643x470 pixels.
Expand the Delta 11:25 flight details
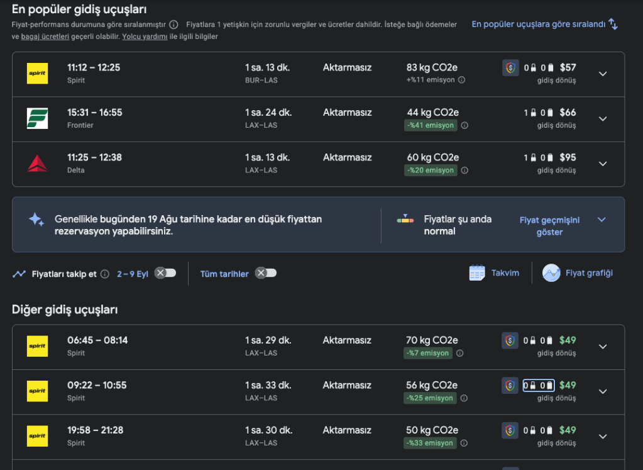(x=603, y=164)
